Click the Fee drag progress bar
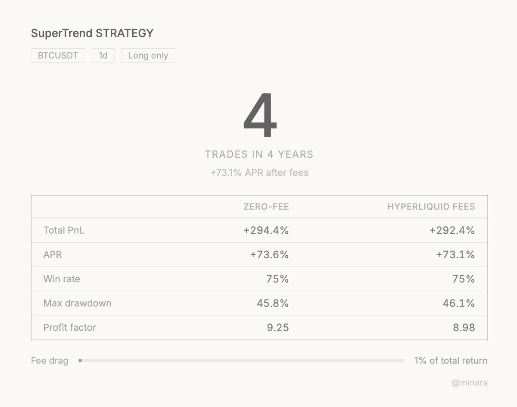Viewport: 517px width, 407px height. click(241, 360)
